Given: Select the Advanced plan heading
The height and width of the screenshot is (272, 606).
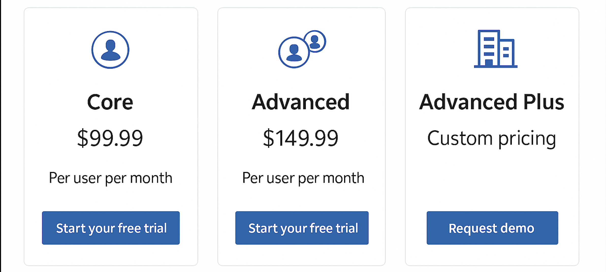Looking at the screenshot, I should coord(301,102).
